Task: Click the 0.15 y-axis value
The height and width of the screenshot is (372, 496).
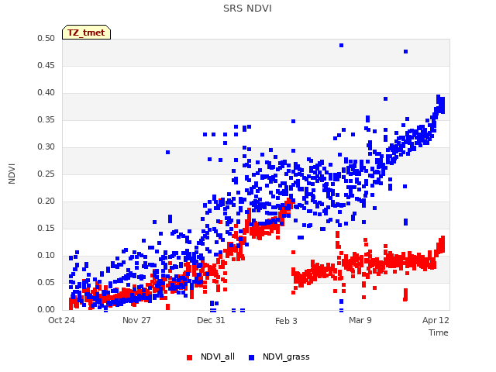Action: 46,228
